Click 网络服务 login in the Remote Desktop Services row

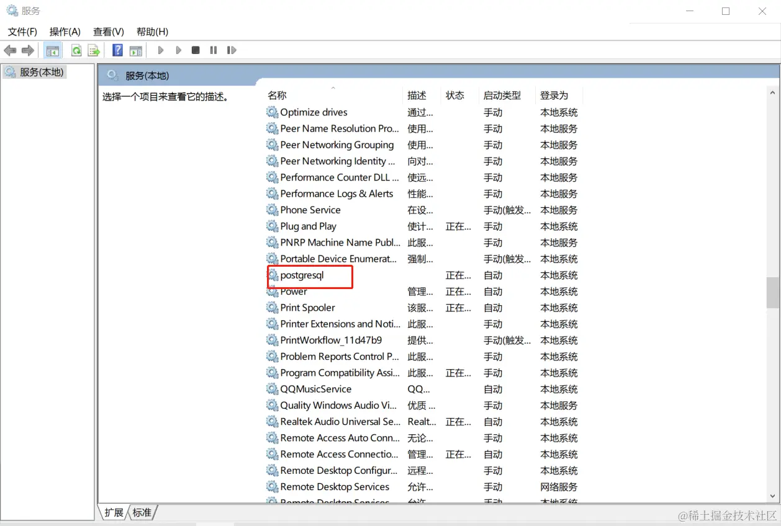tap(559, 487)
